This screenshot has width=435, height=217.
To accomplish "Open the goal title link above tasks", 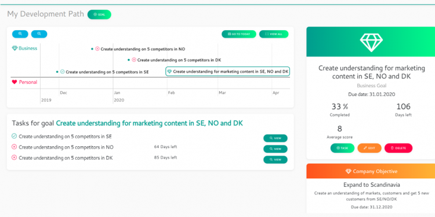I will coord(150,123).
